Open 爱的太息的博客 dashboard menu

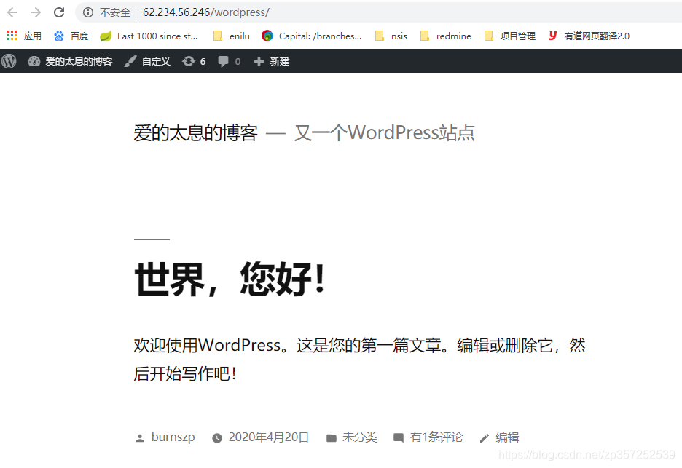click(x=70, y=61)
